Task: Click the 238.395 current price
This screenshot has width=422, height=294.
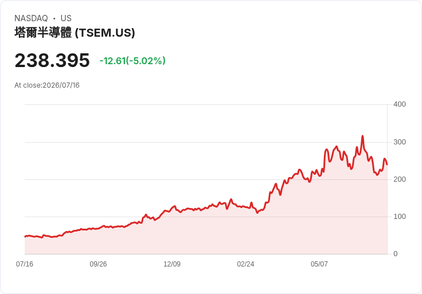Action: (x=52, y=60)
